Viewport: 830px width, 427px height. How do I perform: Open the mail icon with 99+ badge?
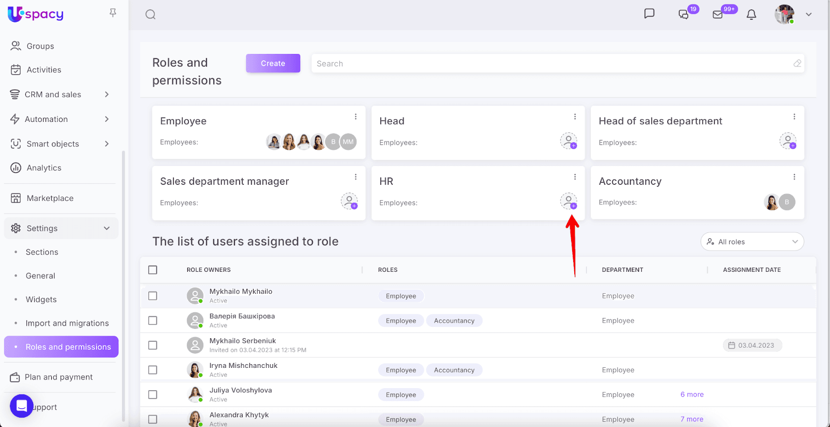(x=718, y=15)
